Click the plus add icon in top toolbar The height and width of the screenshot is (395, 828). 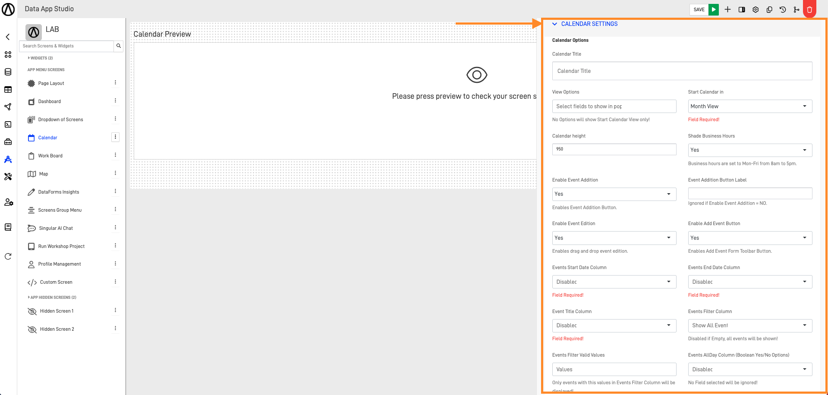[727, 9]
